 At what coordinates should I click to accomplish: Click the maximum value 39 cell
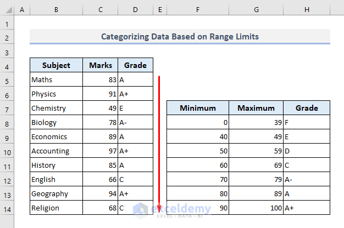256,122
